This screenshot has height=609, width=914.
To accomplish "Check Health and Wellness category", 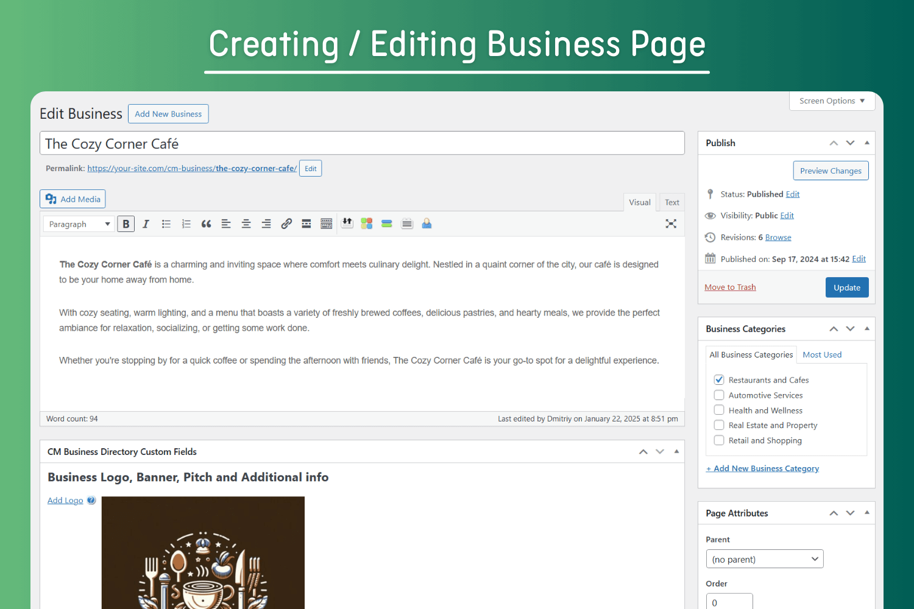I will (x=719, y=410).
